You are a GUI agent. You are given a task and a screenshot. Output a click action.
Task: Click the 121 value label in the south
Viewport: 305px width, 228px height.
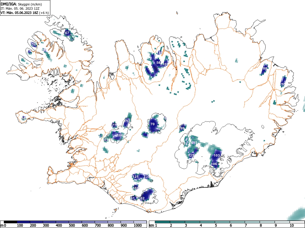(135, 177)
